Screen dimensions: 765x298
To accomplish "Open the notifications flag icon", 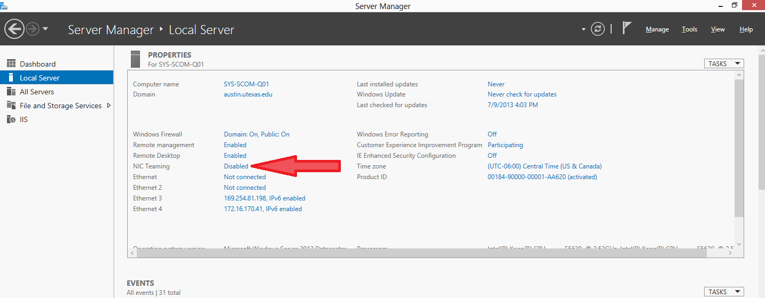I will coord(627,29).
